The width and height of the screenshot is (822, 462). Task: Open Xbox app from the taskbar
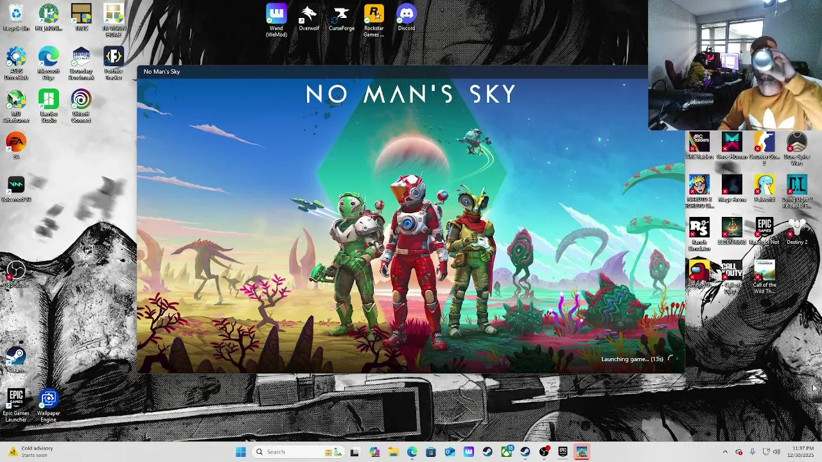pos(507,452)
